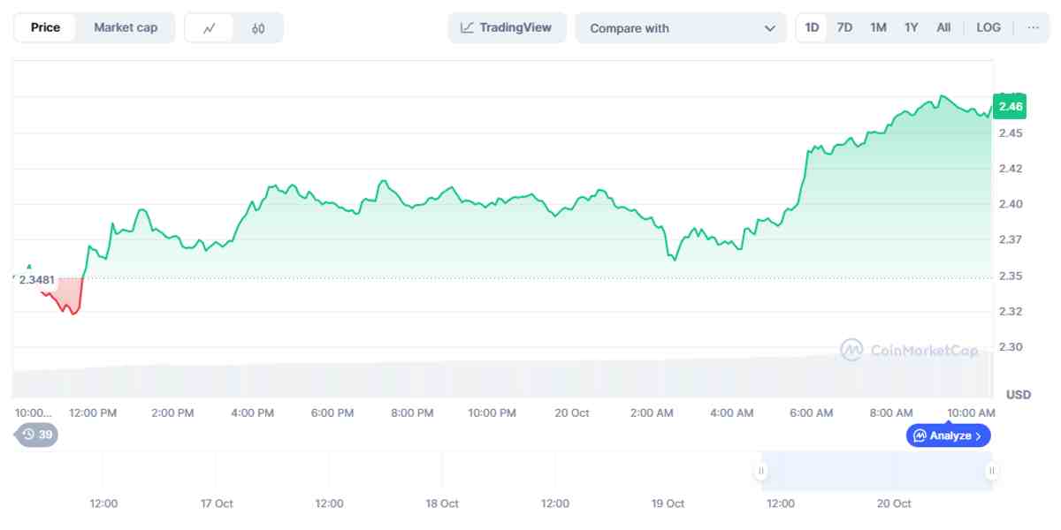Viewport: 1061px width, 530px height.
Task: Click the current price tag 2.46
Action: click(x=1010, y=106)
